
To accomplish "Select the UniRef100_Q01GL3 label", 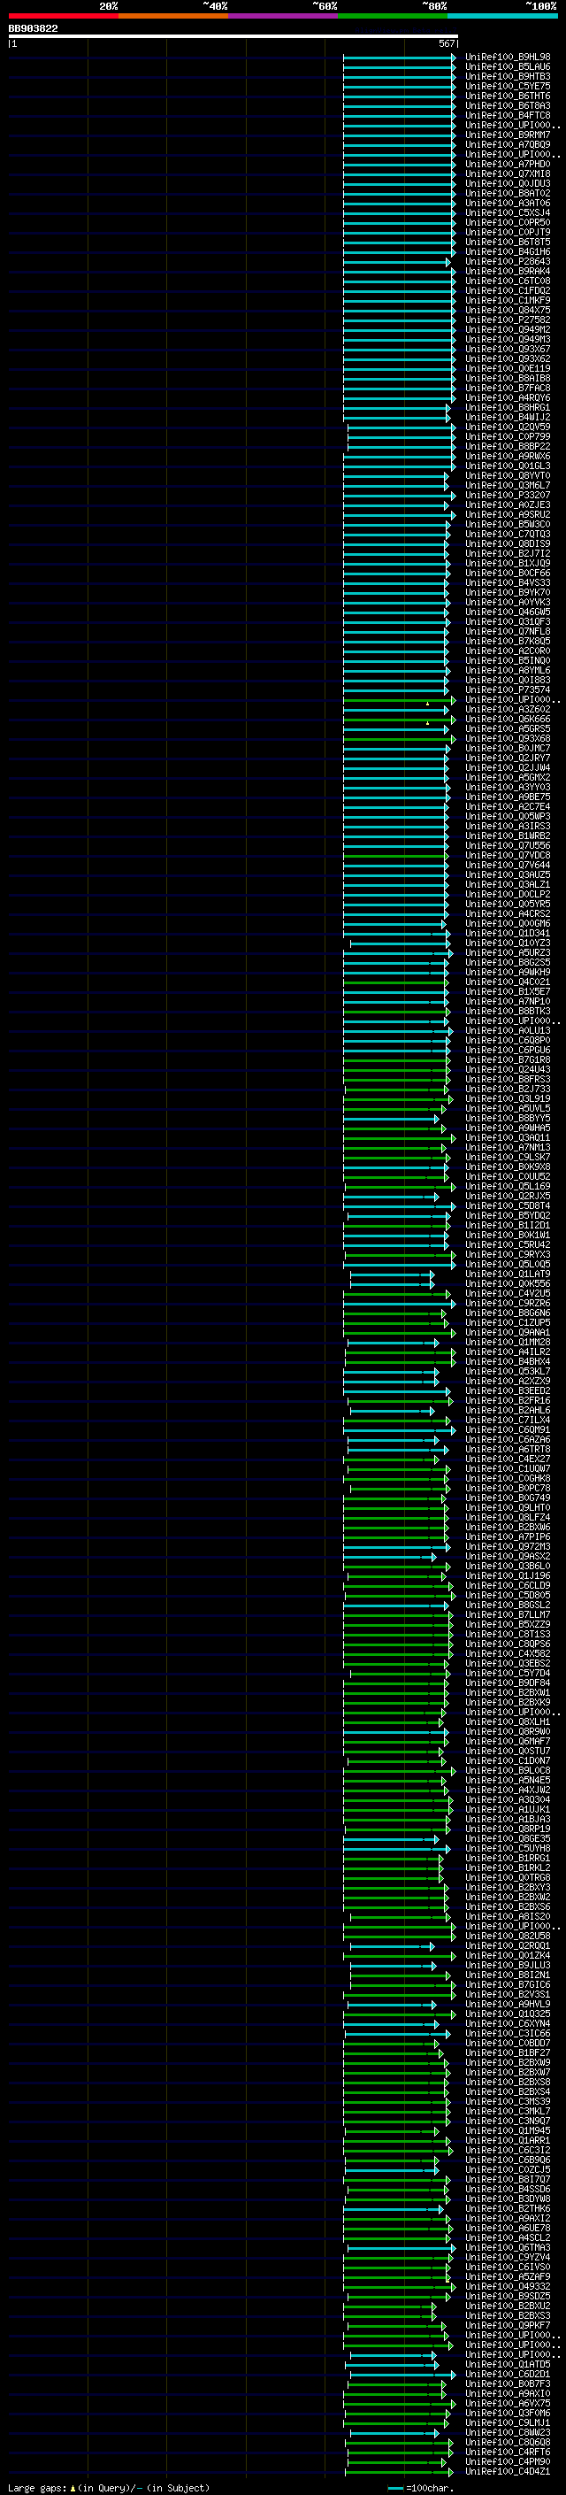I will click(x=508, y=466).
